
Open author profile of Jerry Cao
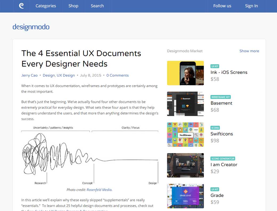29,75
